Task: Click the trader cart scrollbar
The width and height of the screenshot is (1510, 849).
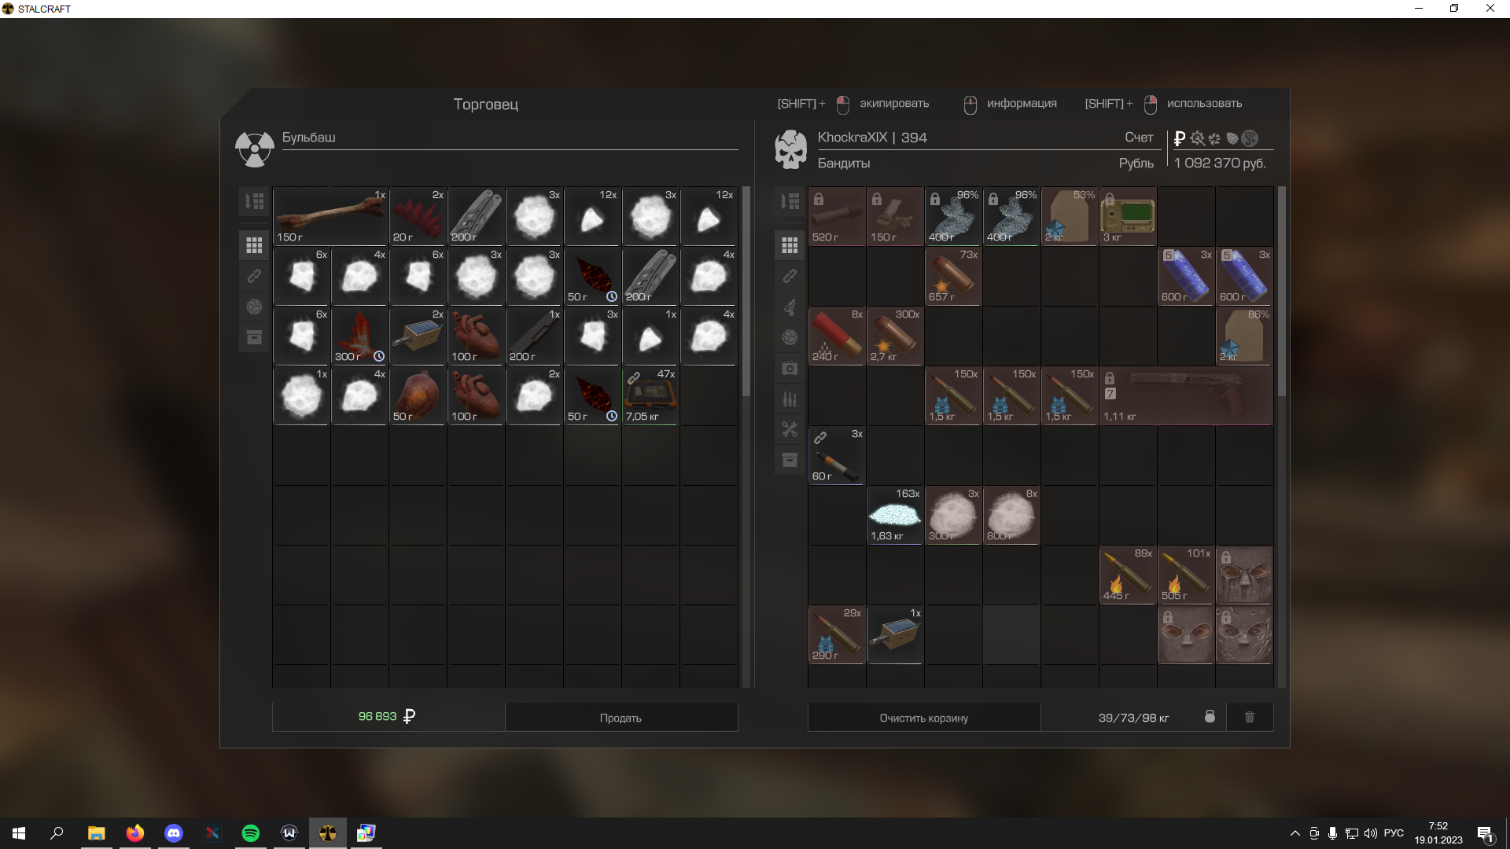Action: [746, 291]
